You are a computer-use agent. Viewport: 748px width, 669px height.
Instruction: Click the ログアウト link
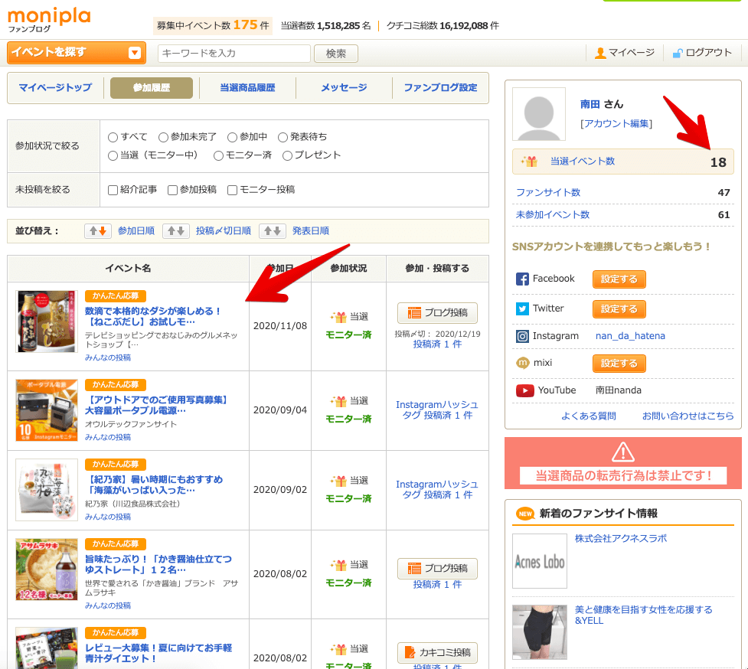tap(708, 53)
